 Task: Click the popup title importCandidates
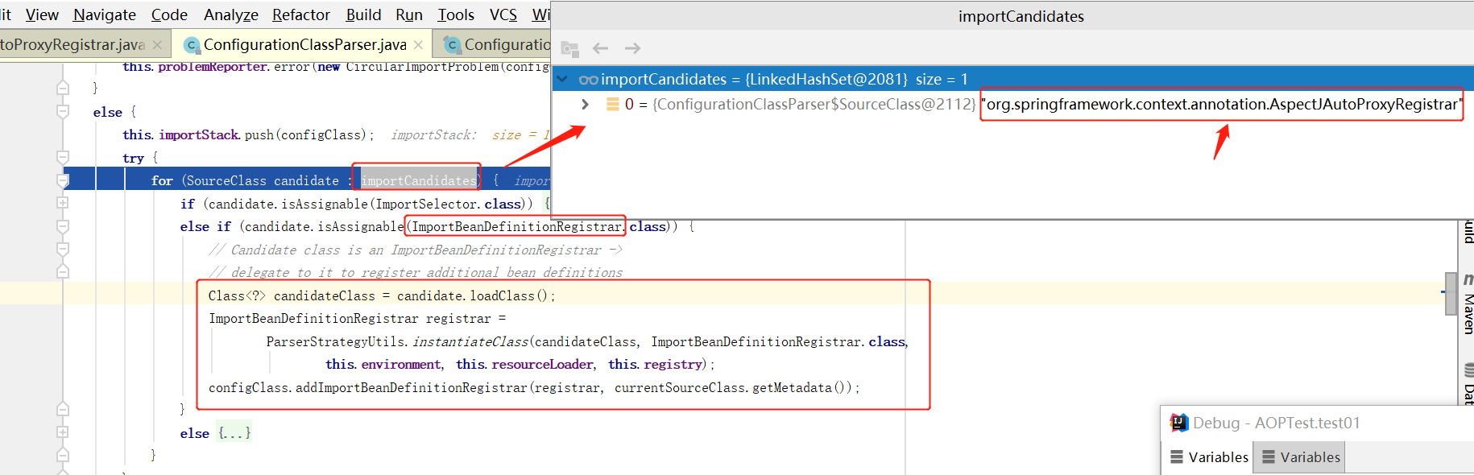coord(1021,16)
